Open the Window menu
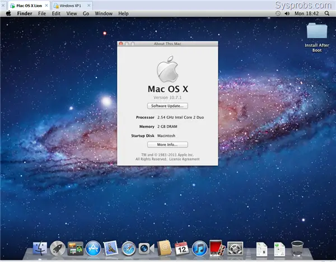 tap(104, 13)
